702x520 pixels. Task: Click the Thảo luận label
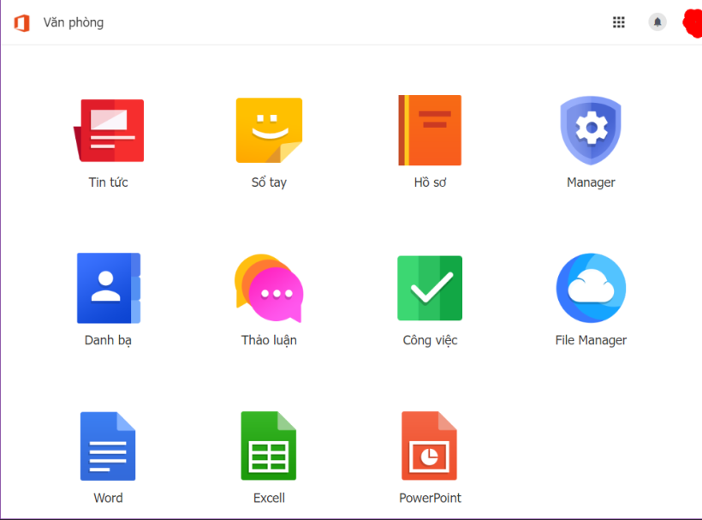[x=269, y=340]
